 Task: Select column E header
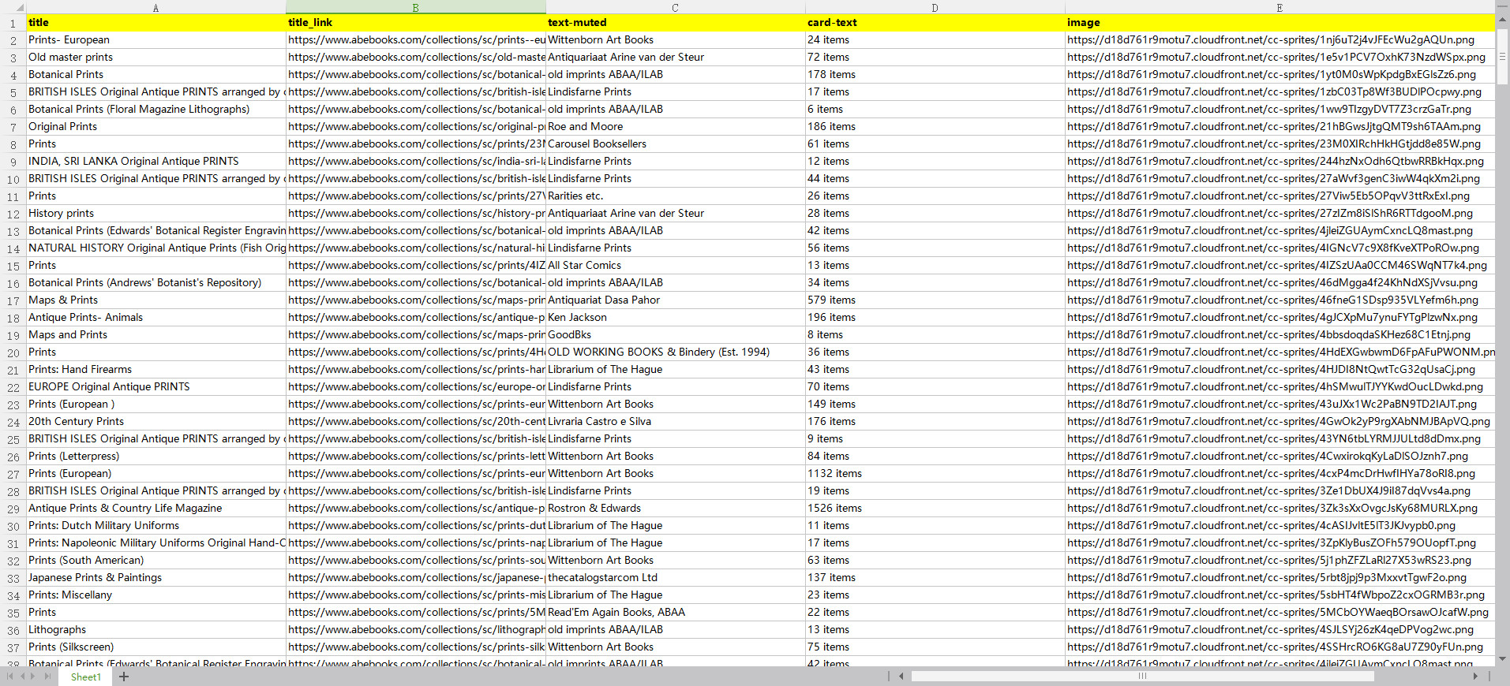click(x=1280, y=8)
